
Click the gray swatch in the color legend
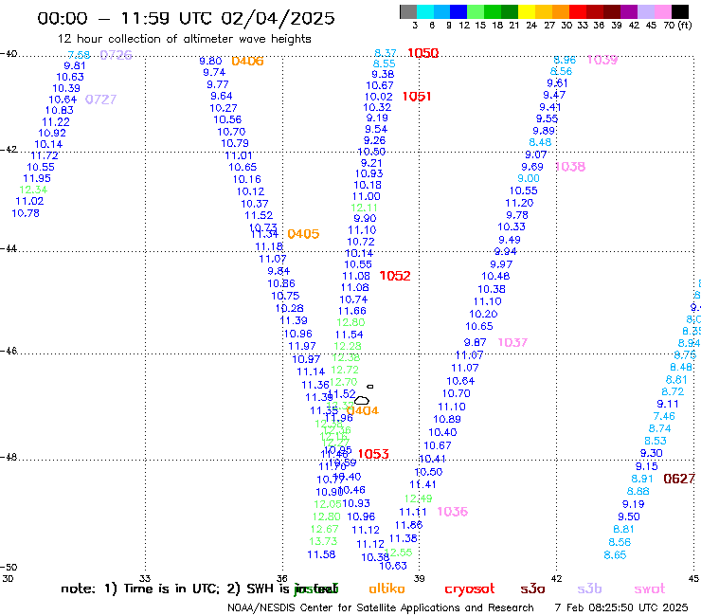click(408, 11)
